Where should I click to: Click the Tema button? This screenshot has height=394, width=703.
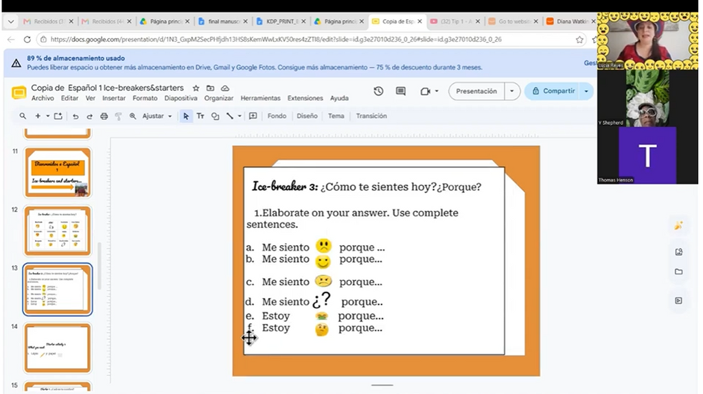click(x=336, y=116)
